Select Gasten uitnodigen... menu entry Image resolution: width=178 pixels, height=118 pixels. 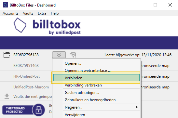tap(82, 93)
